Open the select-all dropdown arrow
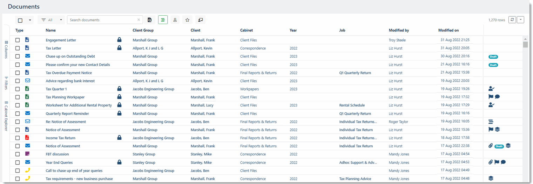 (30, 20)
